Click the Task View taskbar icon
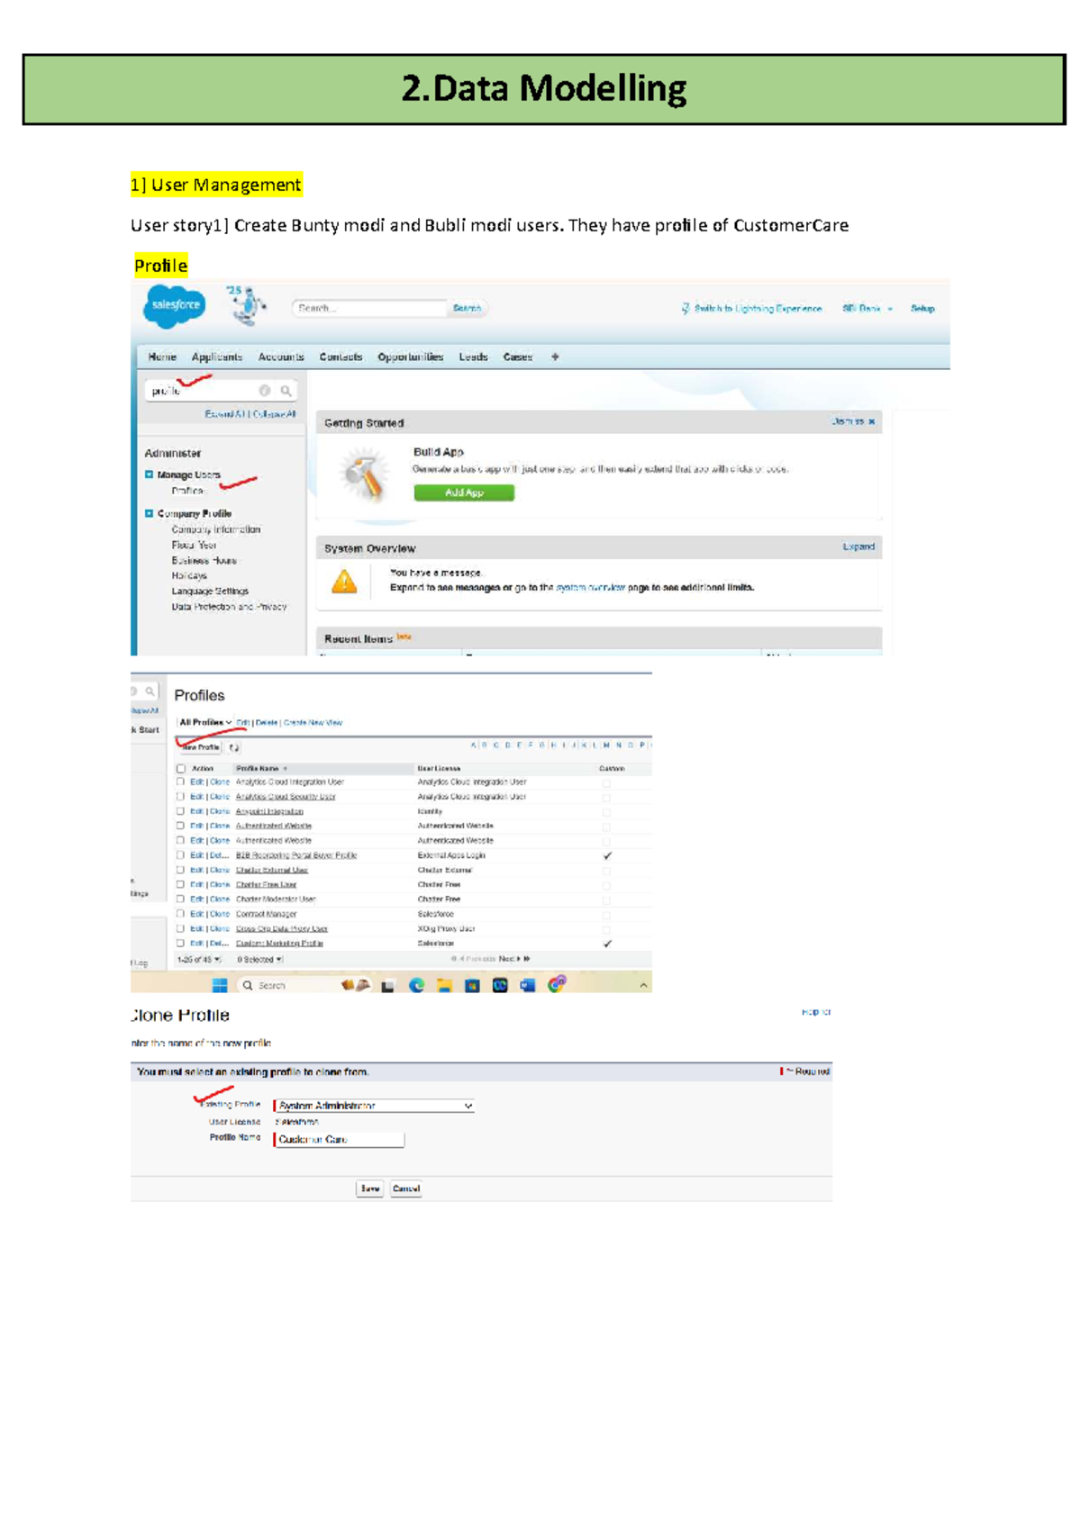The width and height of the screenshot is (1081, 1527). click(x=388, y=986)
